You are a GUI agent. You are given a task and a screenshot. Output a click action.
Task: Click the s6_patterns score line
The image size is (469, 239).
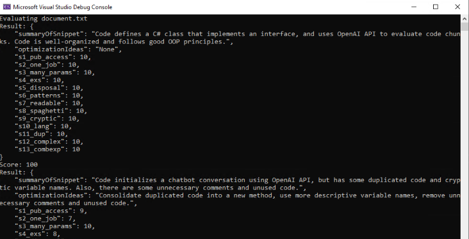coord(49,95)
